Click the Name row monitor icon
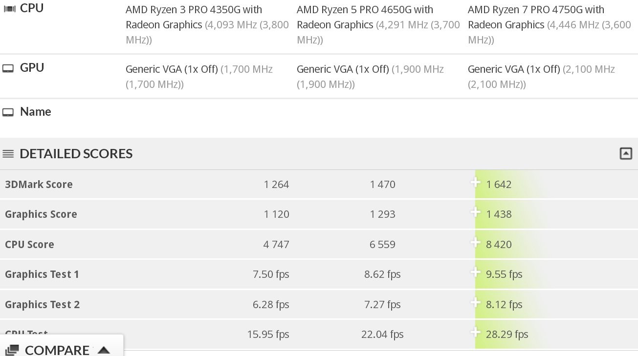This screenshot has width=638, height=356. (x=8, y=112)
